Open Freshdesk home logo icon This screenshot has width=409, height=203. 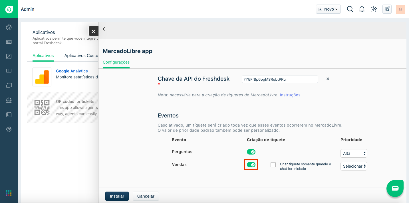(9, 9)
